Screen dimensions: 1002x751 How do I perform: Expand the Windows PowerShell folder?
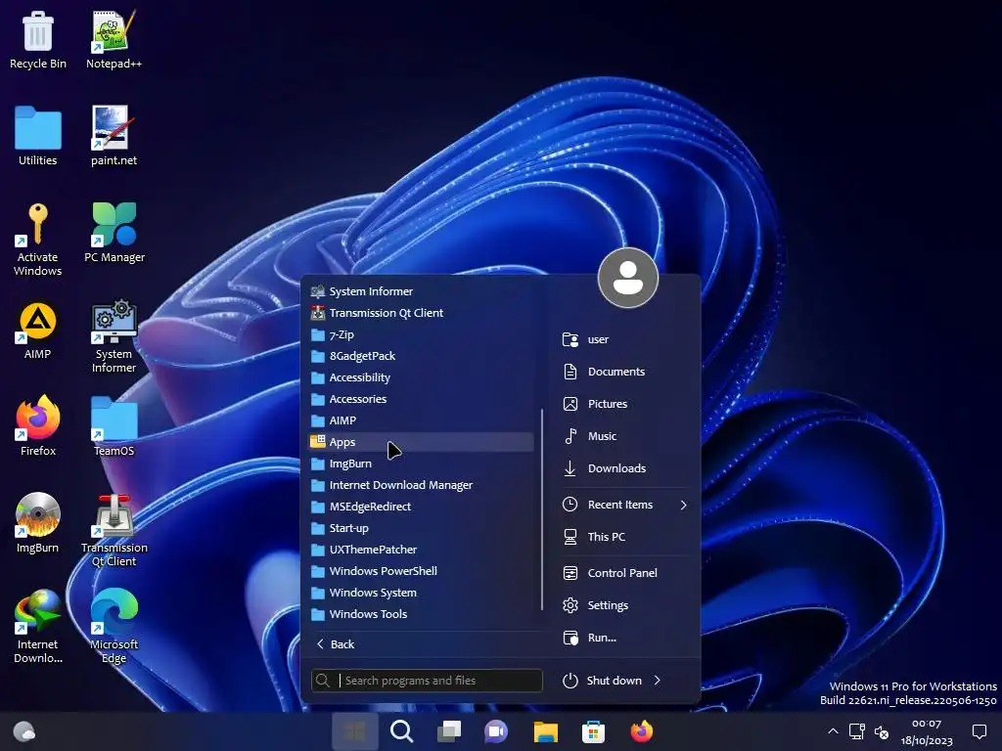tap(421, 571)
